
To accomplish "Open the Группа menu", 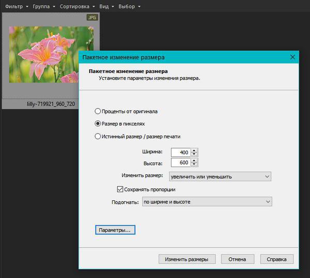I will [44, 7].
